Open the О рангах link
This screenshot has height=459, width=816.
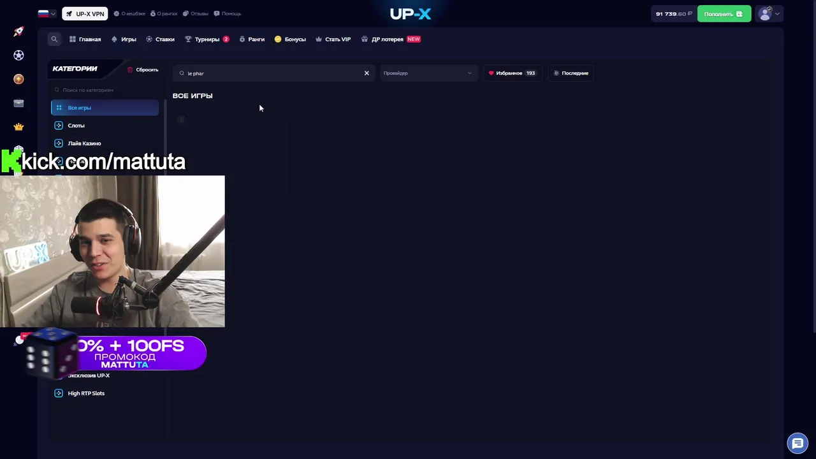[164, 13]
